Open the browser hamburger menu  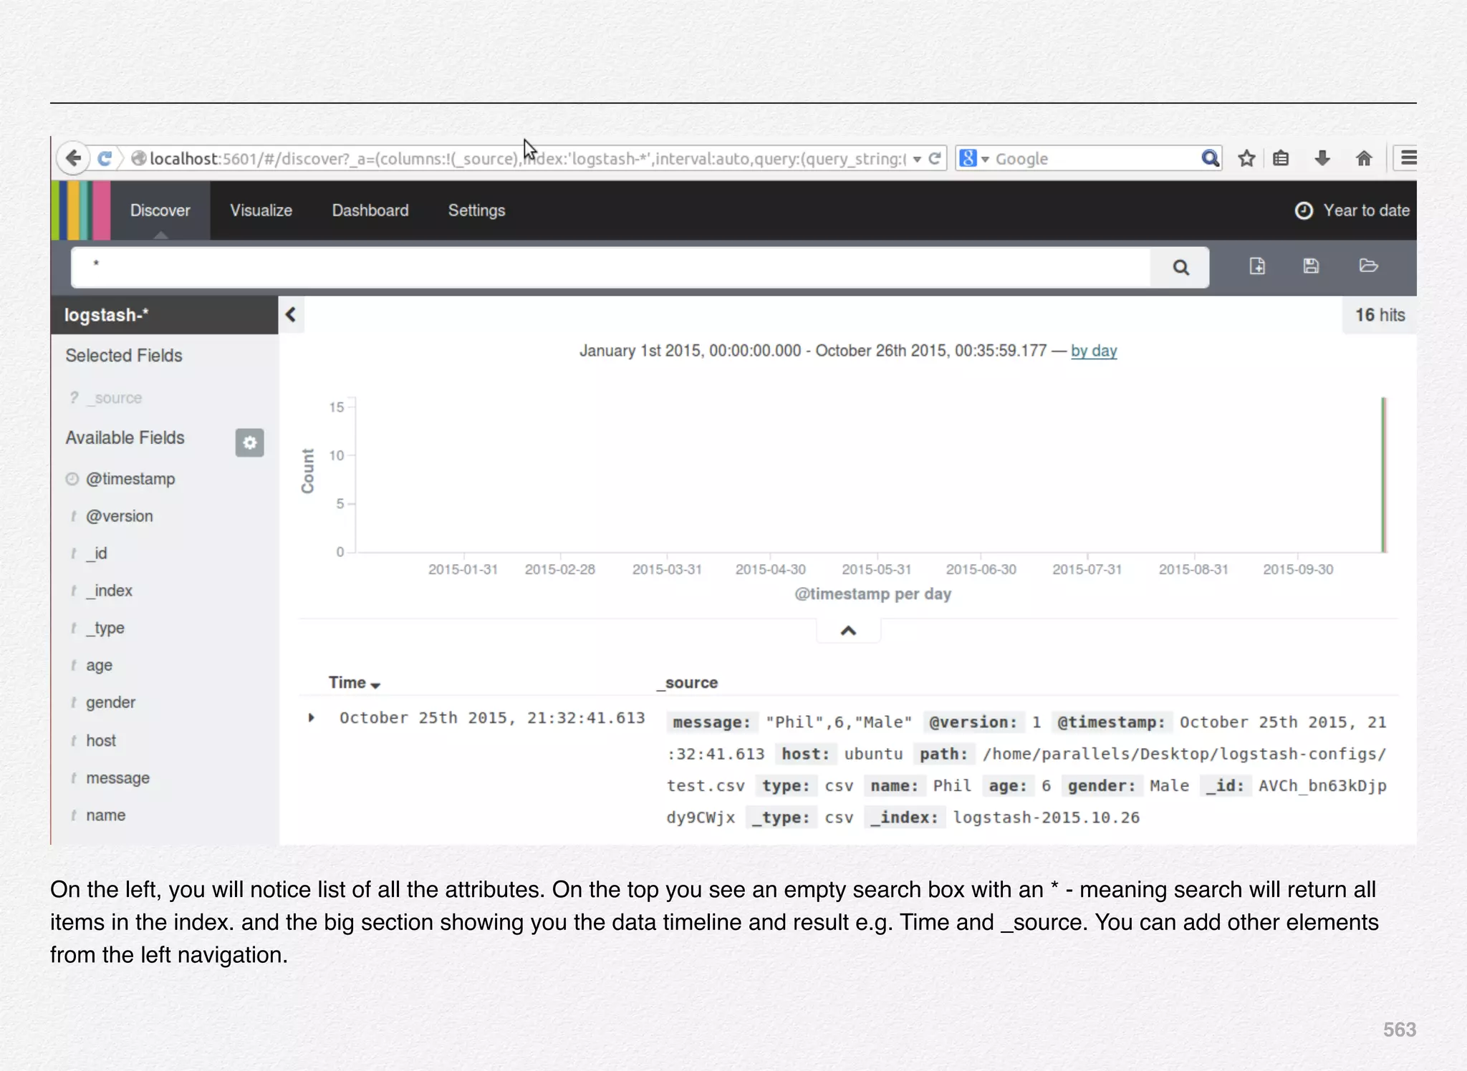pos(1408,158)
